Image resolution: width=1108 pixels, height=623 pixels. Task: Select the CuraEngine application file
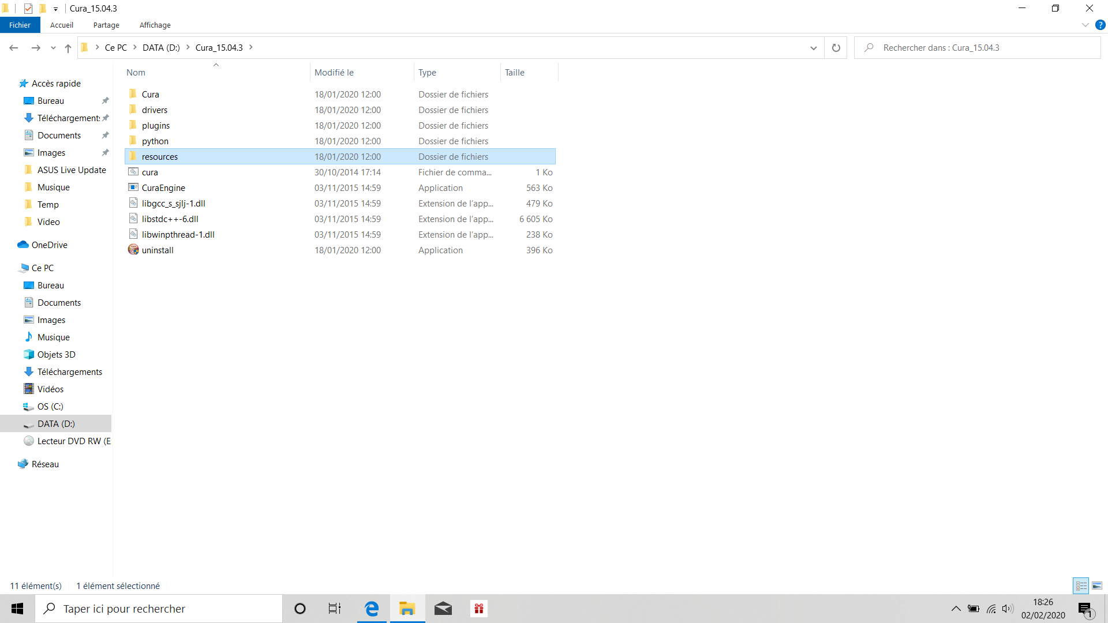(x=163, y=188)
